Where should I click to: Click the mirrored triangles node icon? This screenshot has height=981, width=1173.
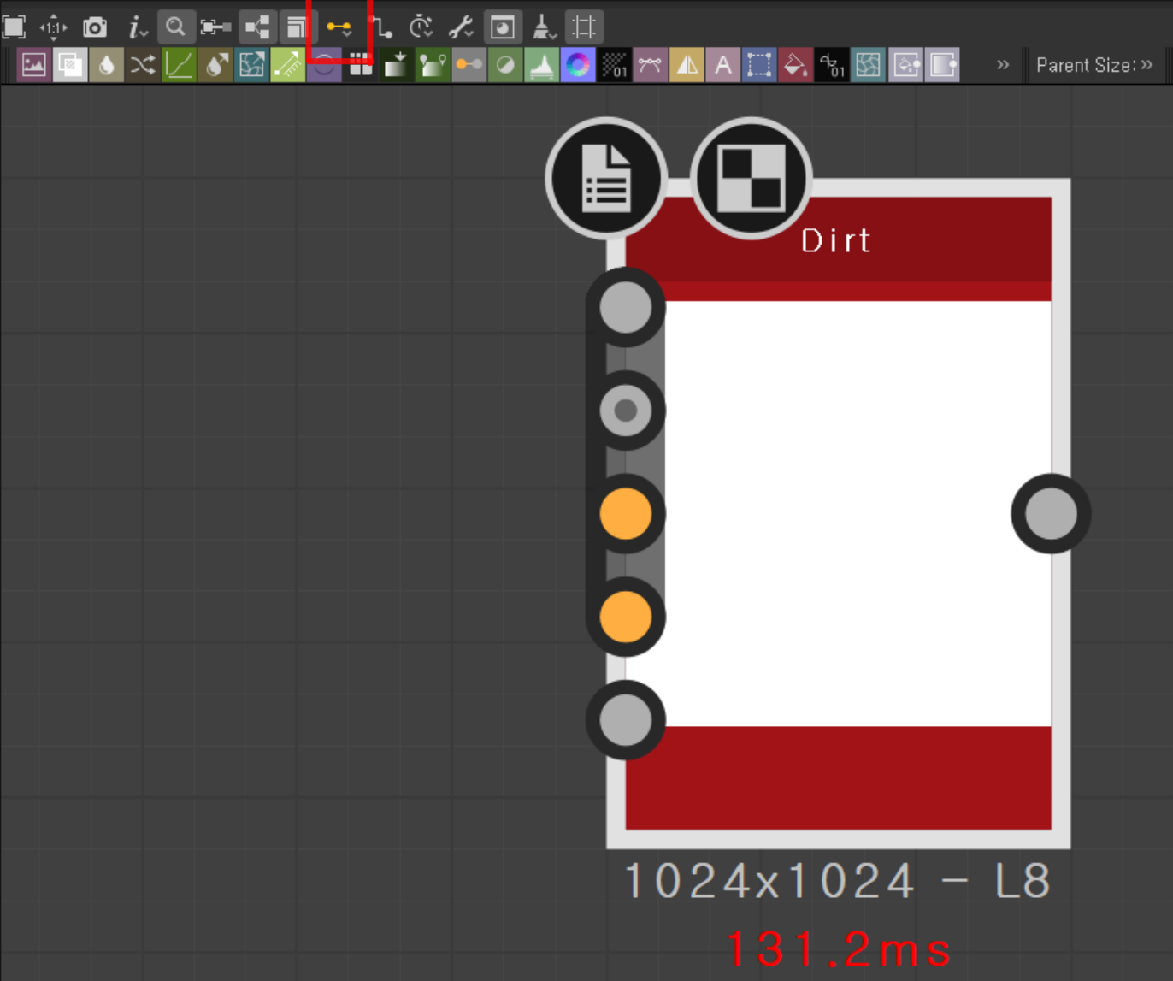click(x=687, y=65)
